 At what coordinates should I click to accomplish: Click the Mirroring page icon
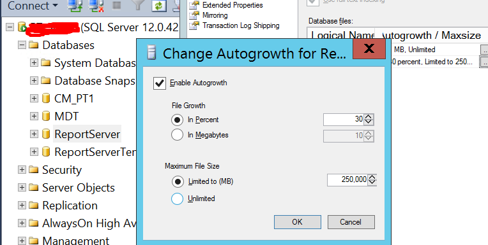pos(194,15)
